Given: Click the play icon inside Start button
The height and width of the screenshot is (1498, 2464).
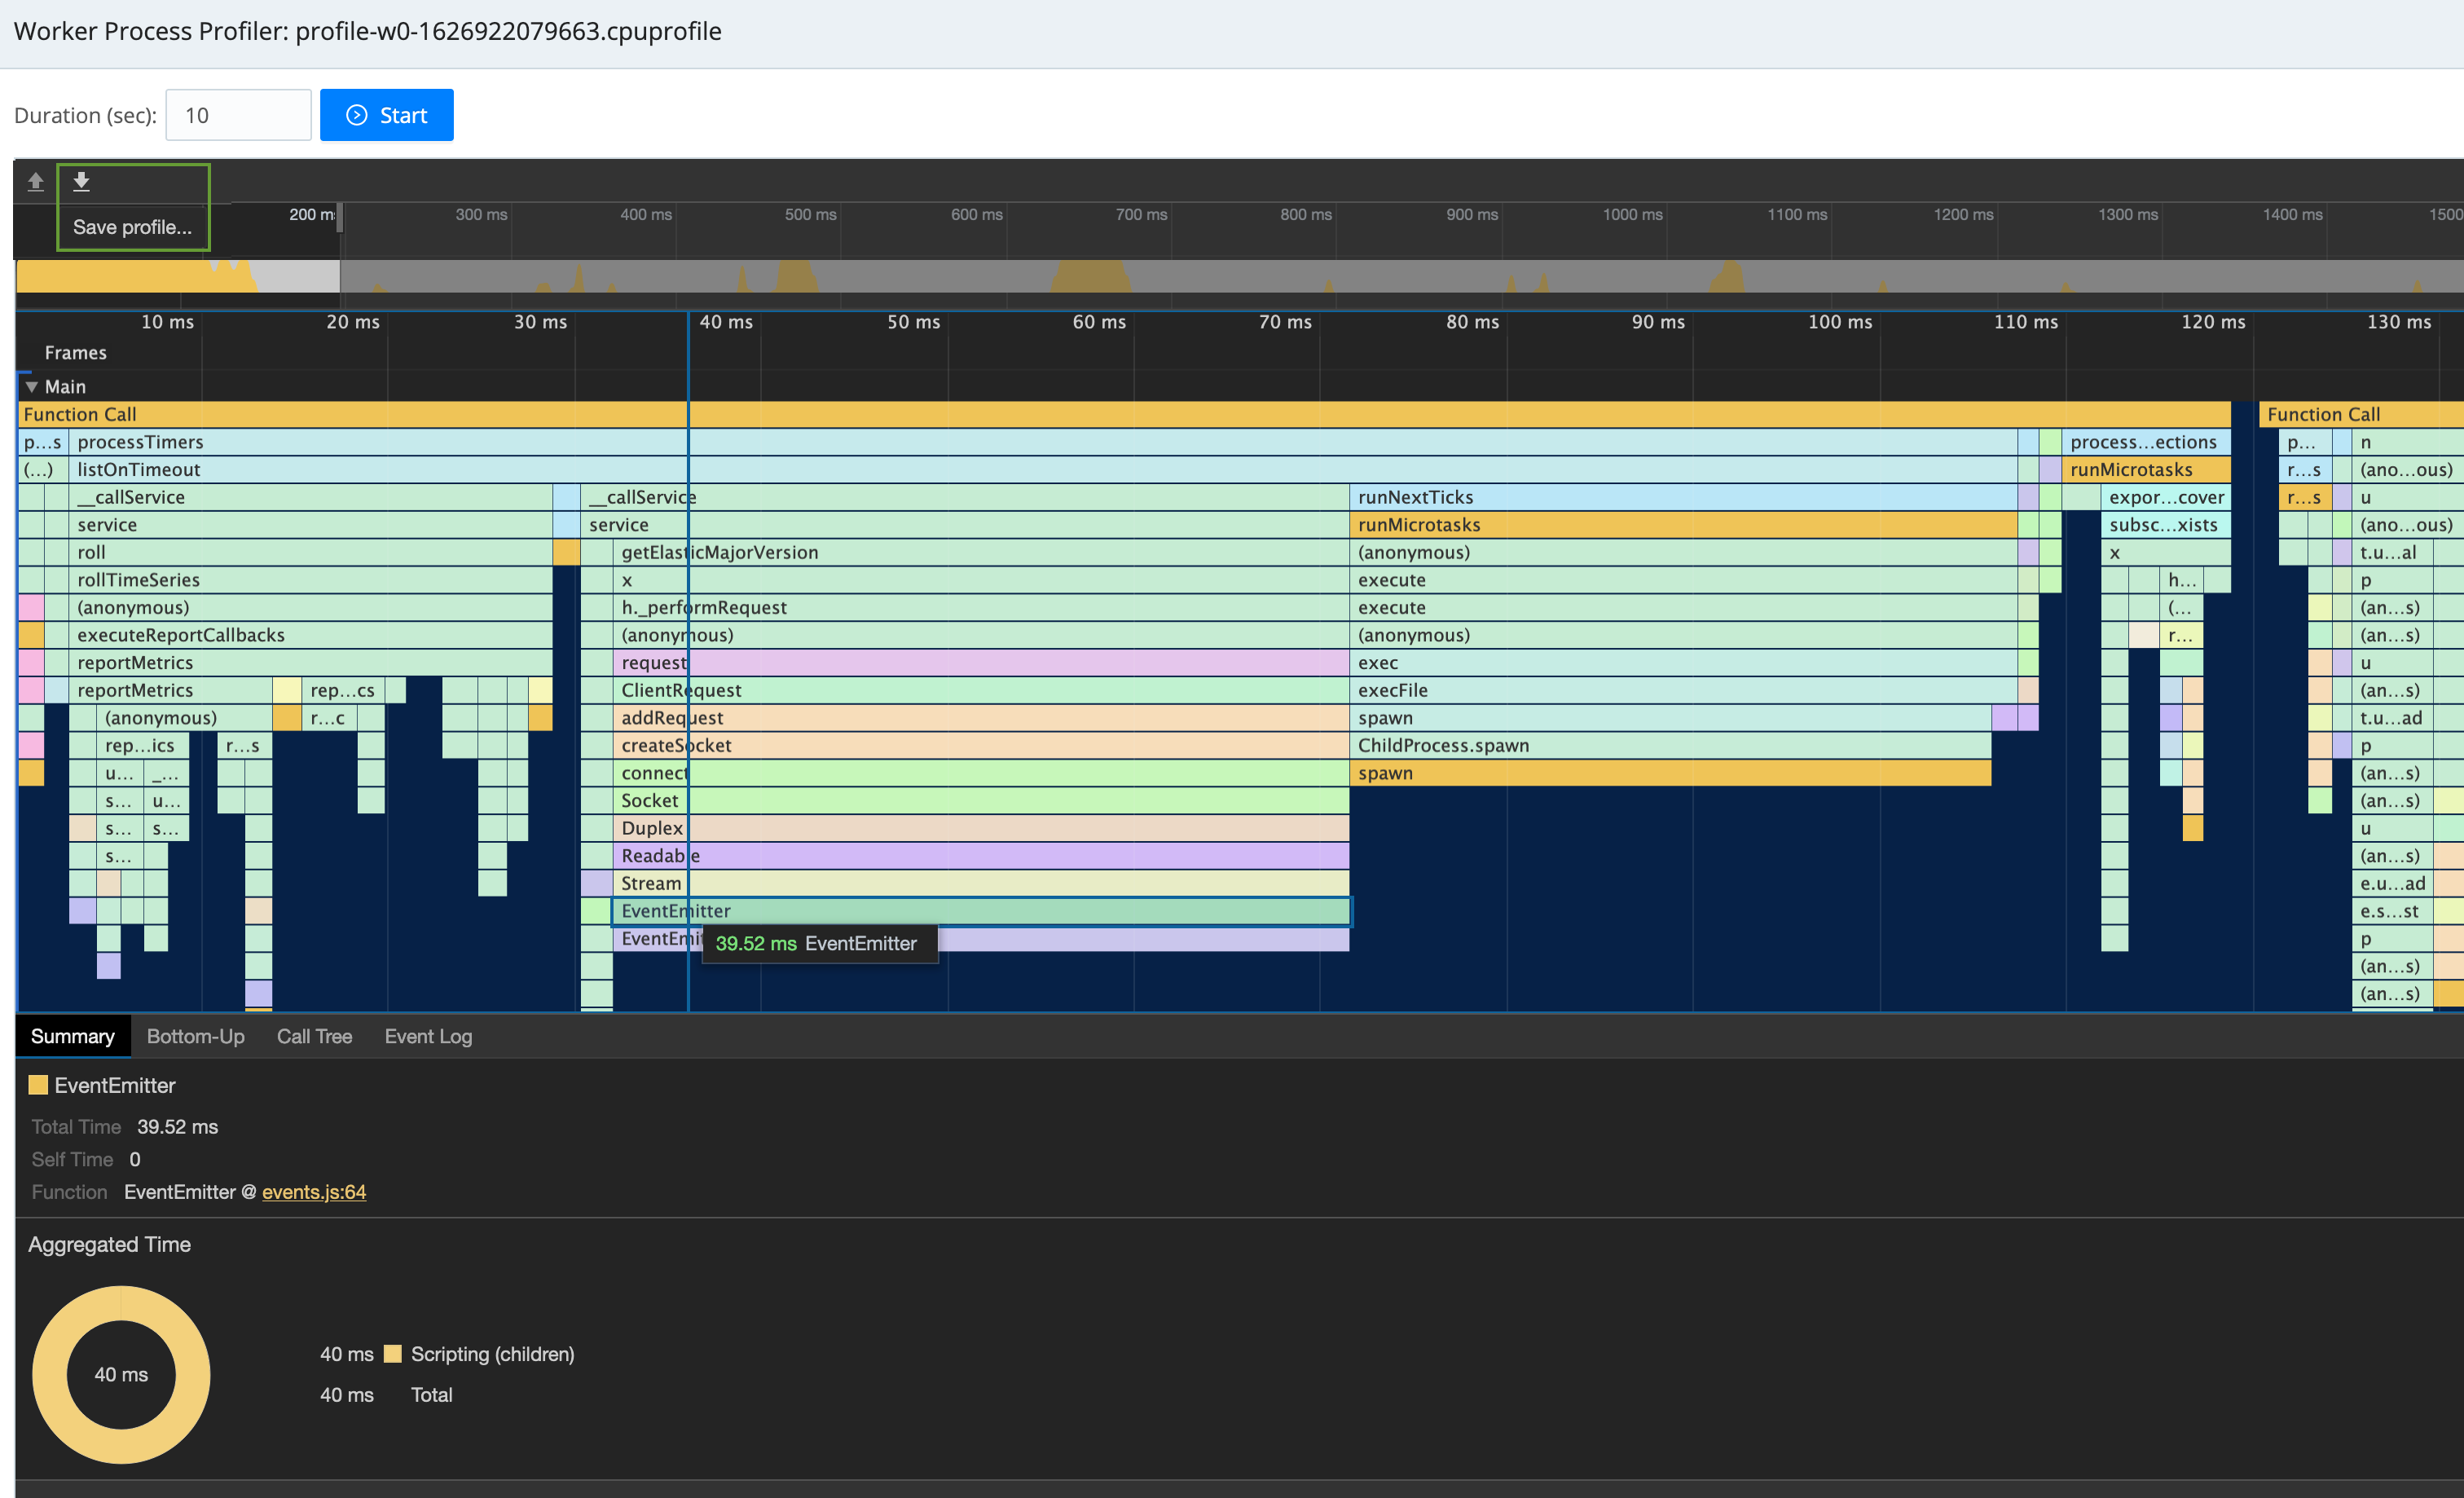Looking at the screenshot, I should [x=357, y=115].
